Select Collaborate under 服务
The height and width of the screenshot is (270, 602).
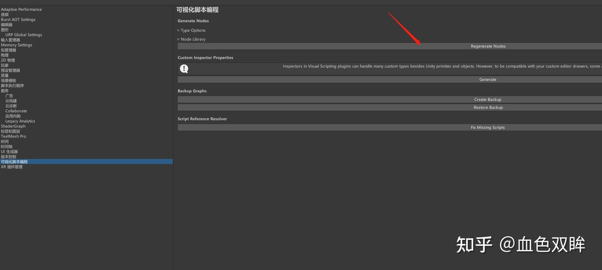(x=16, y=111)
